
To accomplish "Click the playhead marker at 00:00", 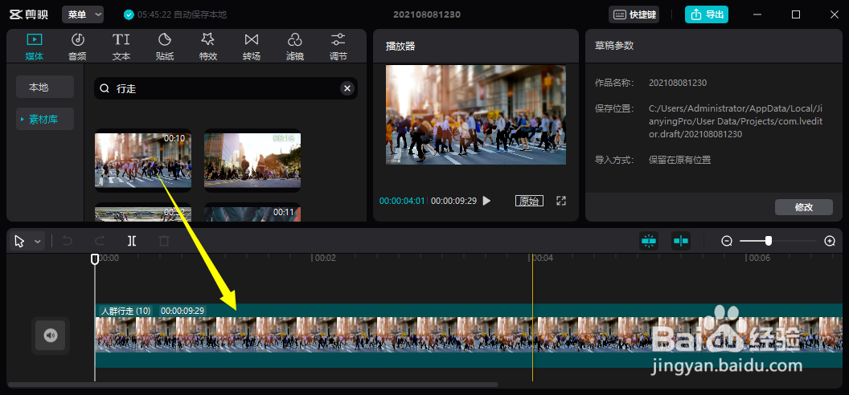I will tap(95, 259).
